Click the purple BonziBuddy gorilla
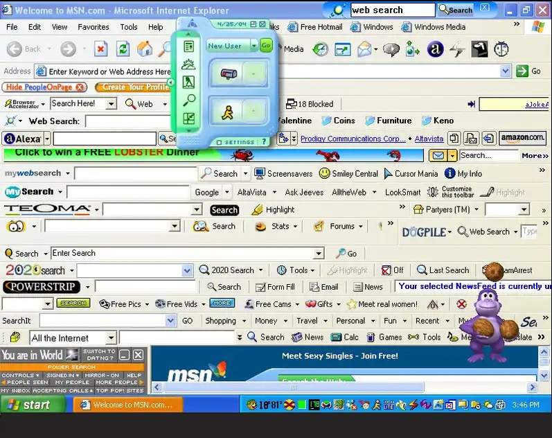Viewport: 552px width, 438px height. 492,323
